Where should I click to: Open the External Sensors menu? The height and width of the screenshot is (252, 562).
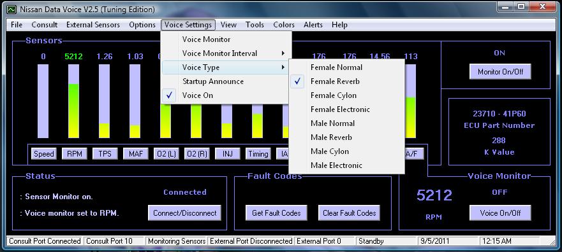(x=93, y=25)
